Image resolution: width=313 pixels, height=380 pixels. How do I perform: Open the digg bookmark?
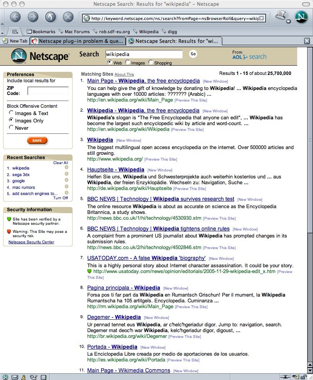tap(169, 32)
